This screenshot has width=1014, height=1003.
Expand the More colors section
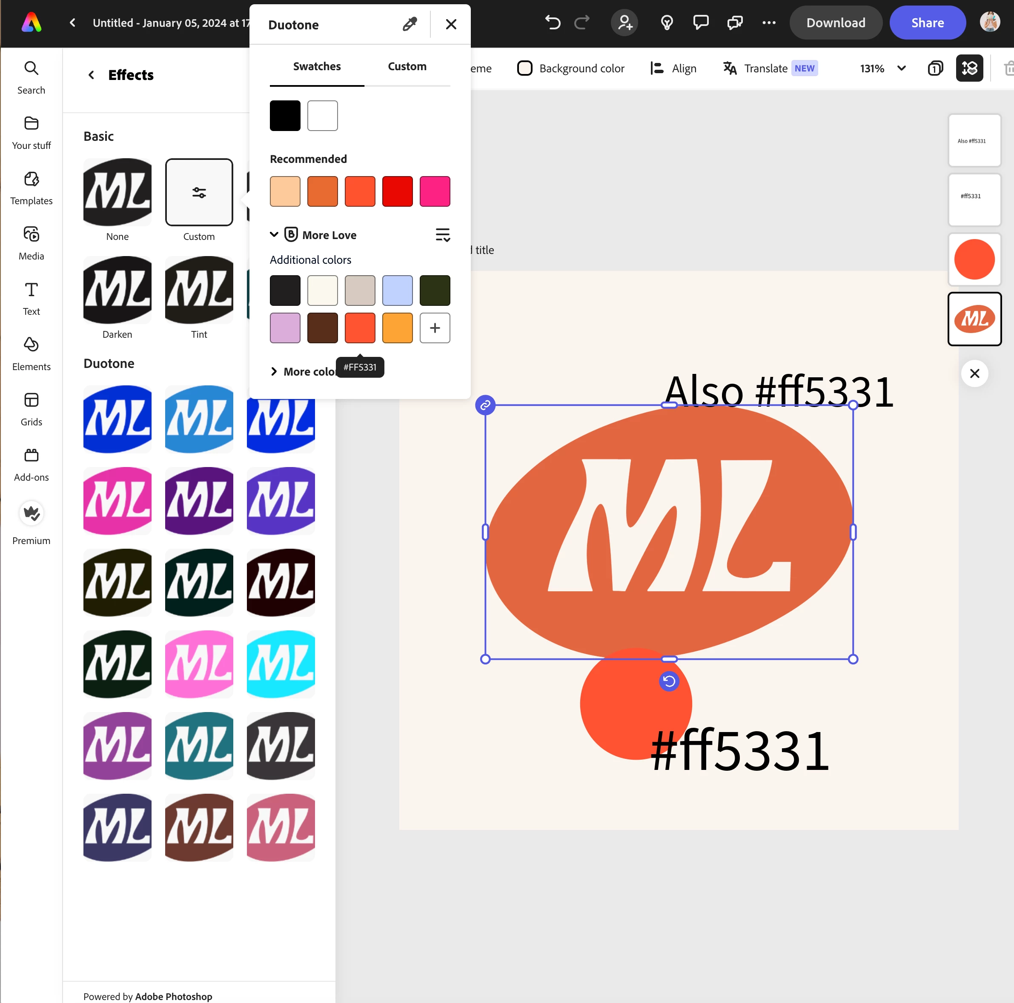[x=274, y=371]
